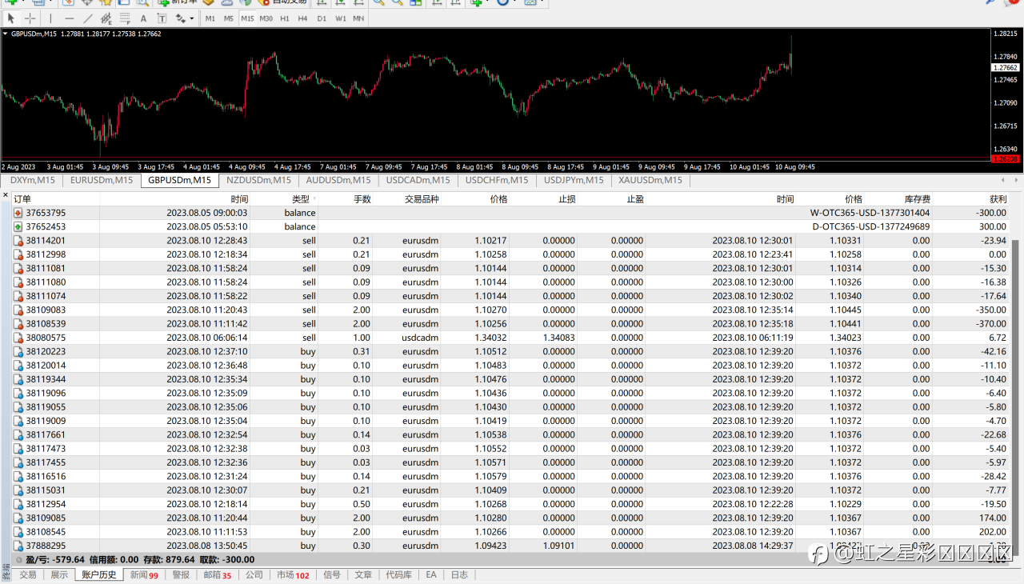The height and width of the screenshot is (584, 1024).
Task: Choose the horizontal line drawing tool
Action: [70, 18]
